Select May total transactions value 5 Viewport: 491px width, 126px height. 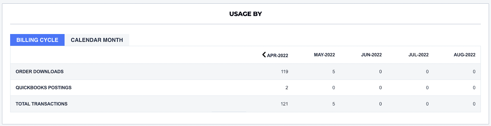(334, 104)
